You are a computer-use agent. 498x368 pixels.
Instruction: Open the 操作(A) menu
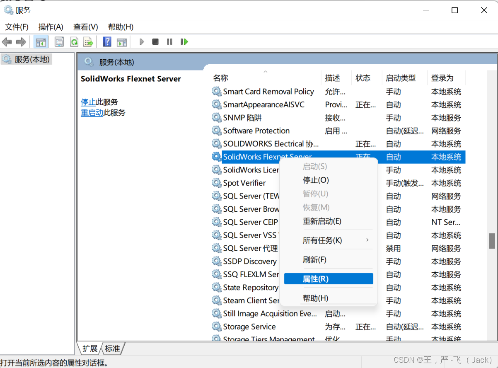point(51,27)
